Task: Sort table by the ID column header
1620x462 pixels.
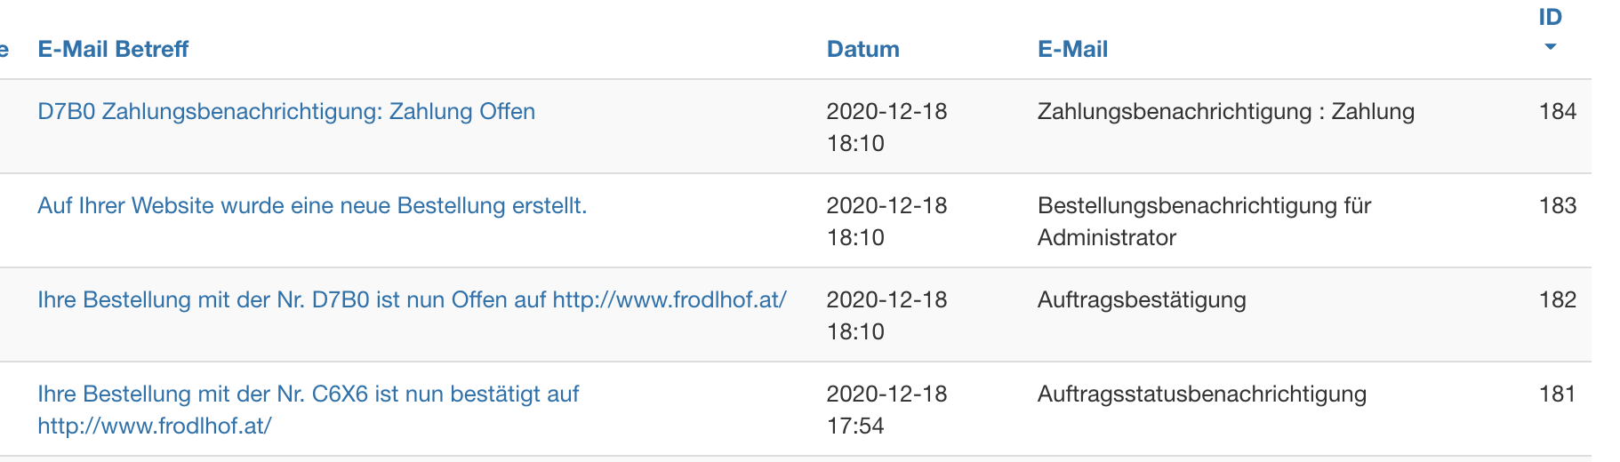Action: pos(1550,18)
